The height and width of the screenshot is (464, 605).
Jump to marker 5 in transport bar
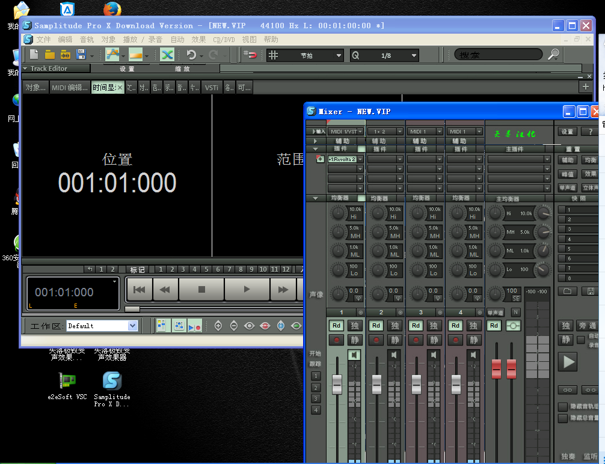point(206,269)
